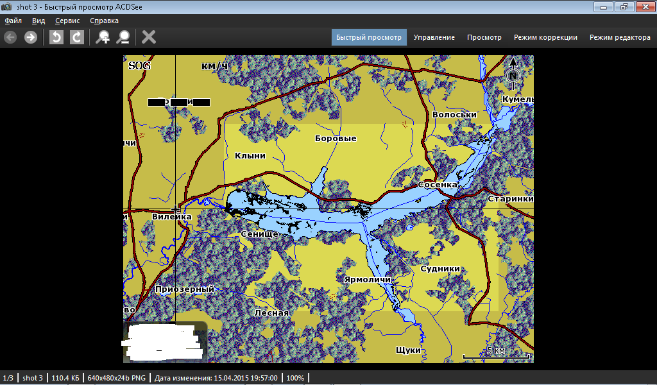
Task: Rotate the image right
Action: (76, 37)
